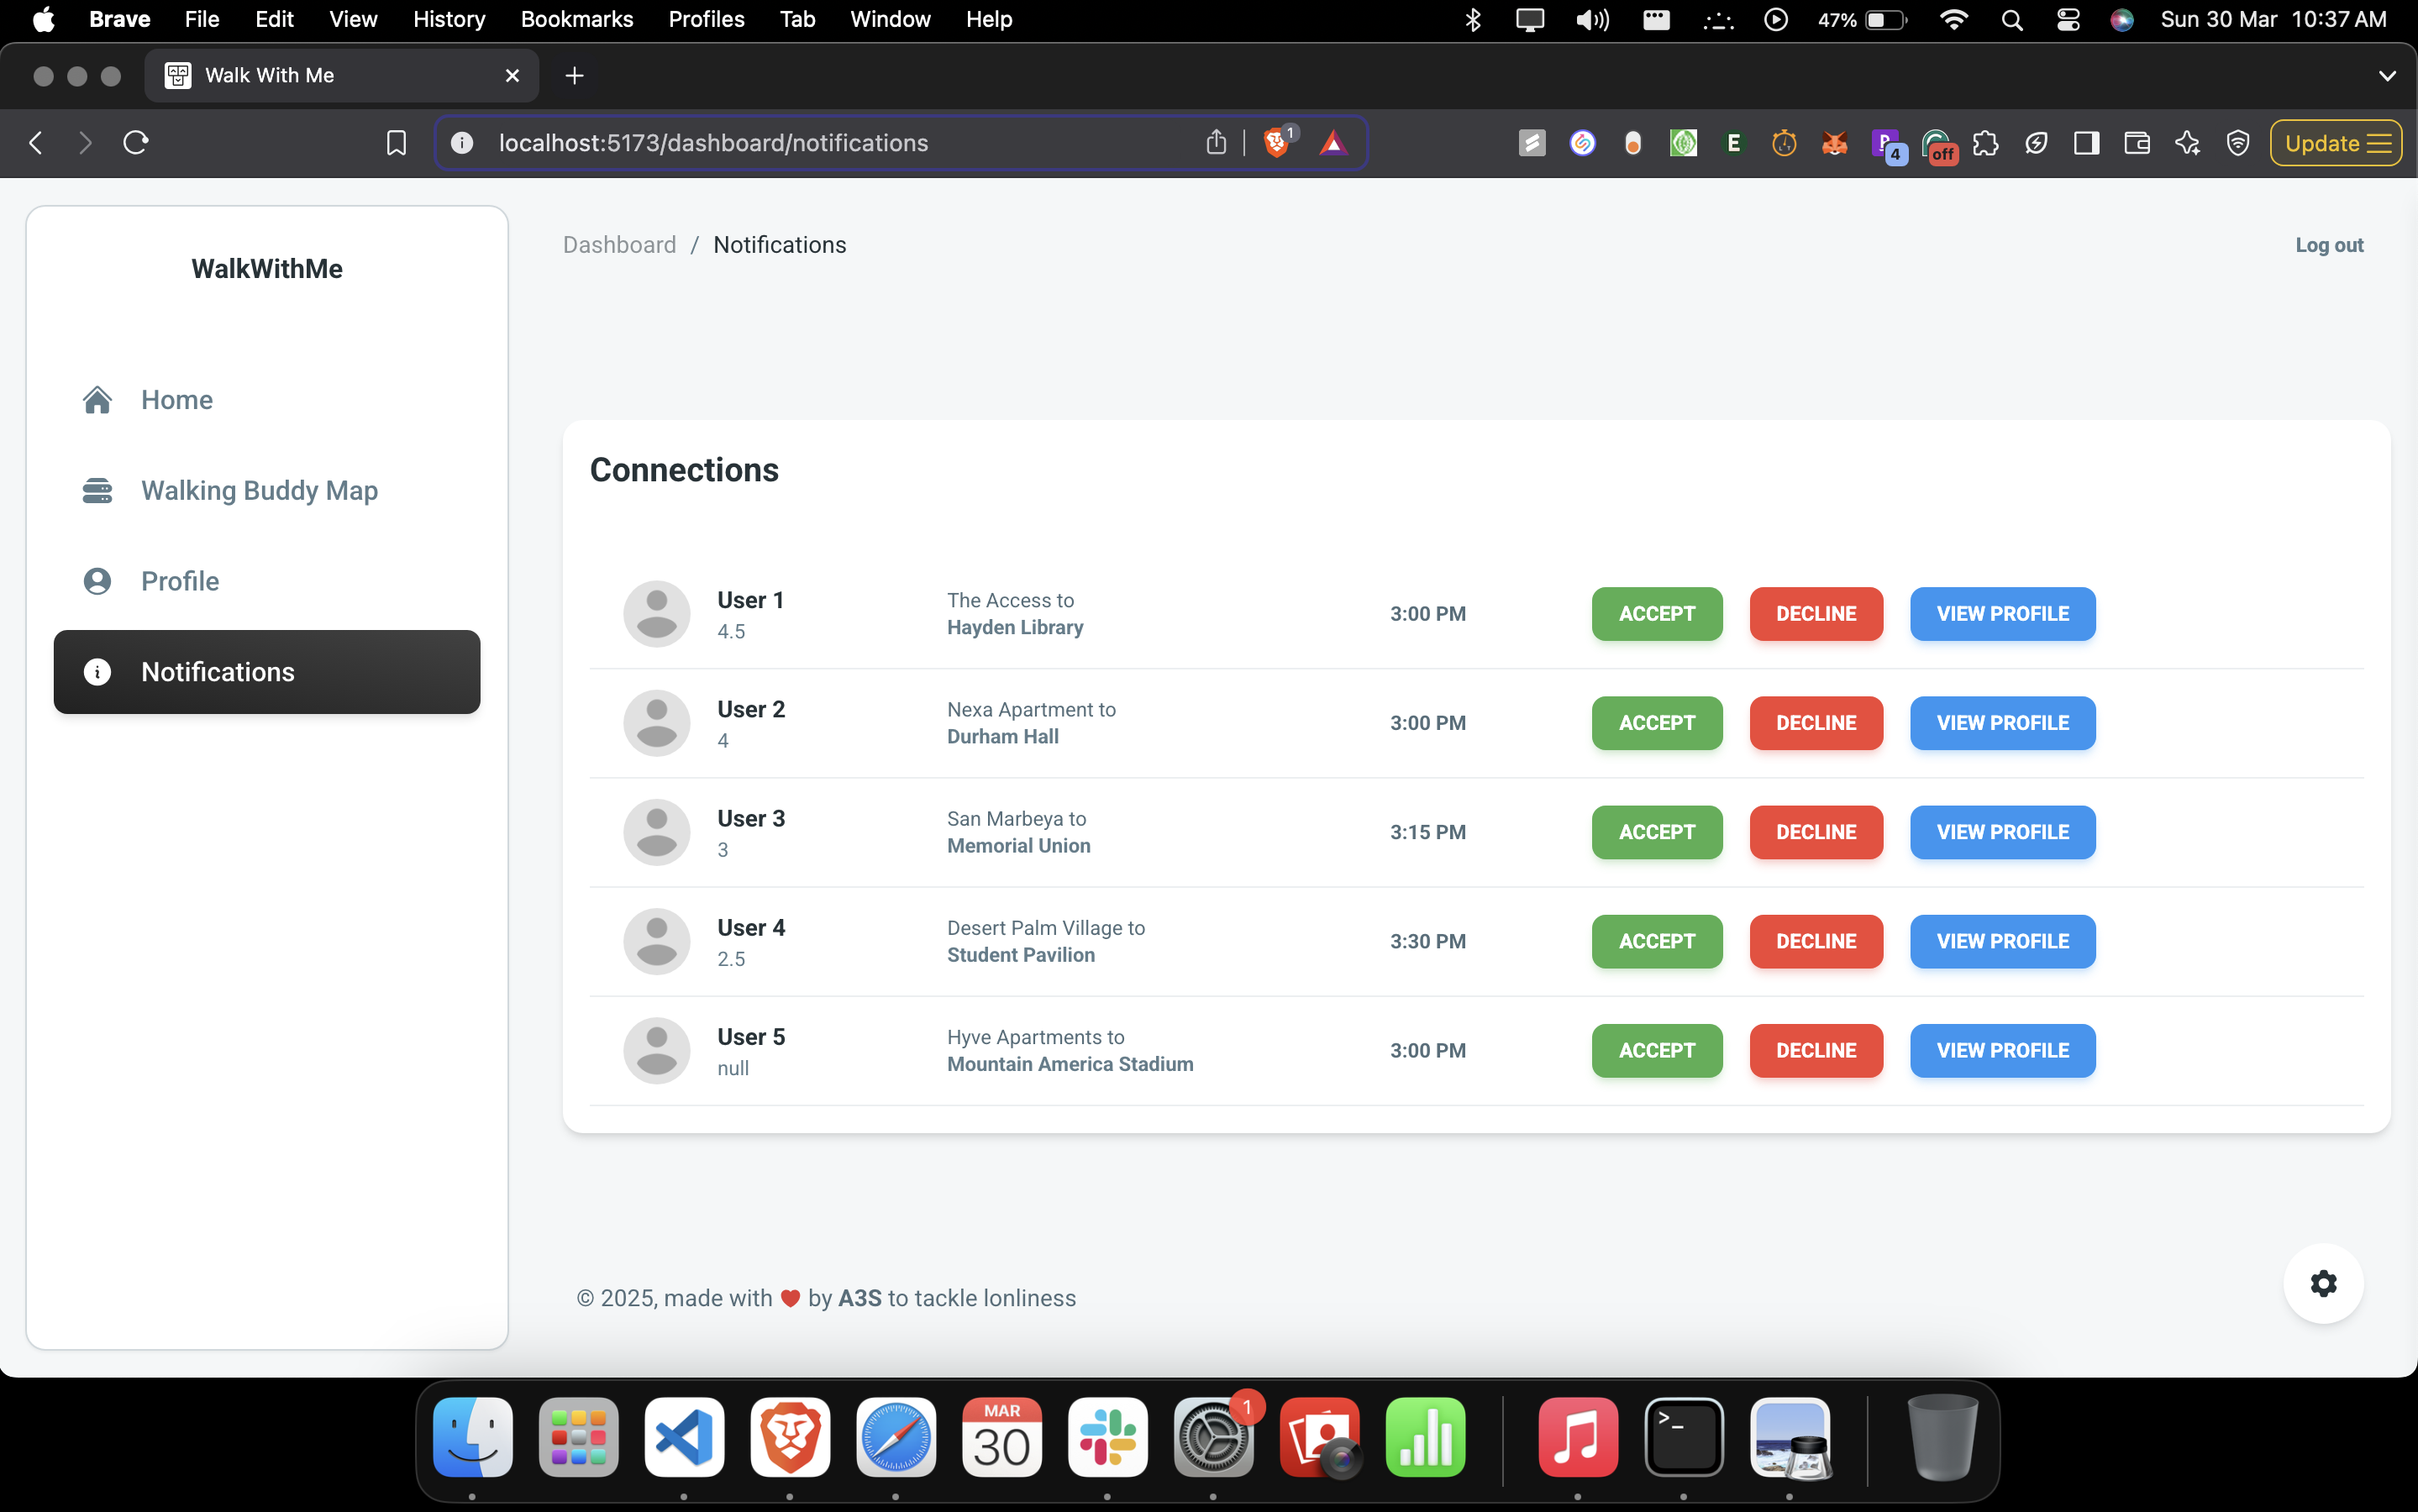Click the Walking Buddy Map stack icon
Viewport: 2418px width, 1512px height.
(x=97, y=491)
